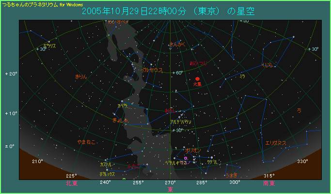Viewport: 331px width, 194px height.
Task: Click the くじら constellation label
Action: pyautogui.click(x=267, y=65)
